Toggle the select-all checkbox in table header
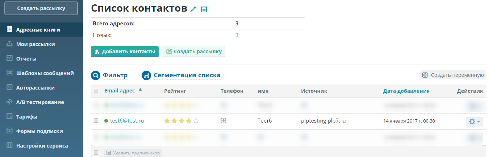This screenshot has height=157, width=489. tap(96, 91)
